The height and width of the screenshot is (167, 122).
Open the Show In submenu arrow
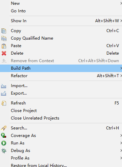coord(121,21)
